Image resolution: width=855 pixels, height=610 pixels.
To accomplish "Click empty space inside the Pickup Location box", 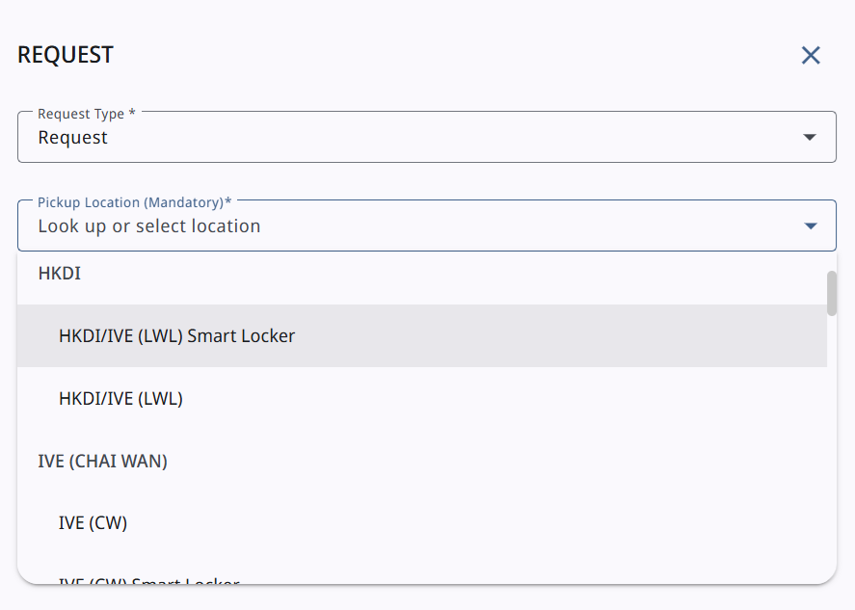I will 530,227.
